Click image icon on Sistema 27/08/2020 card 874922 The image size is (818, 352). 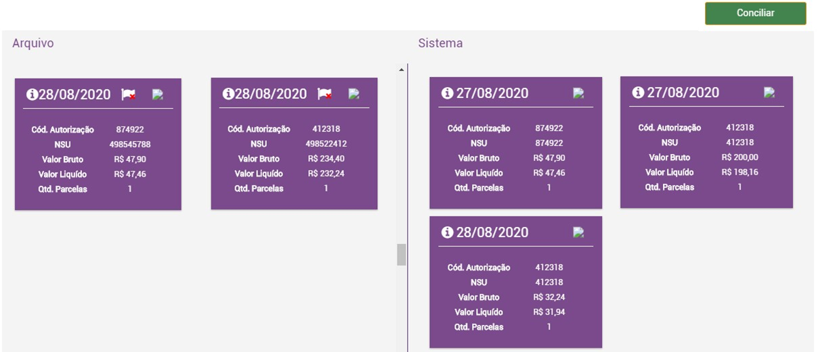coord(578,93)
